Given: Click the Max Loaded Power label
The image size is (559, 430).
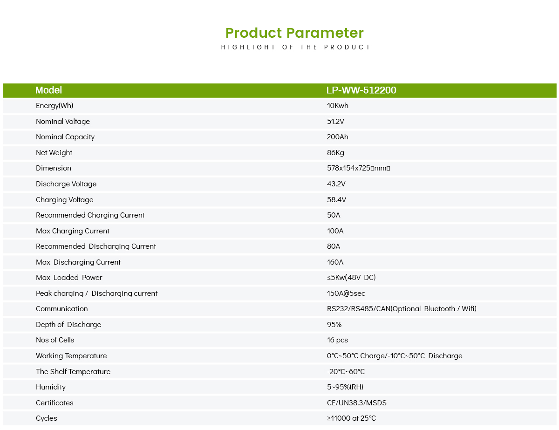Looking at the screenshot, I should 69,278.
